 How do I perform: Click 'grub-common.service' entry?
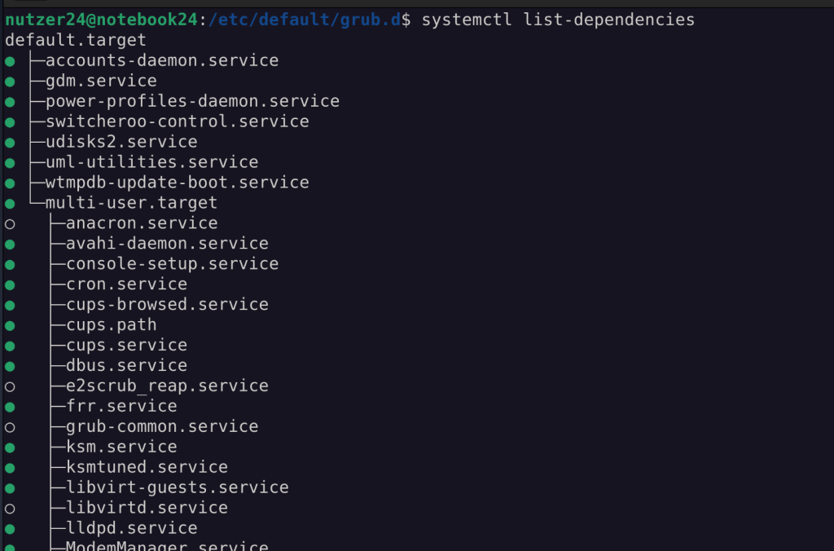[162, 426]
